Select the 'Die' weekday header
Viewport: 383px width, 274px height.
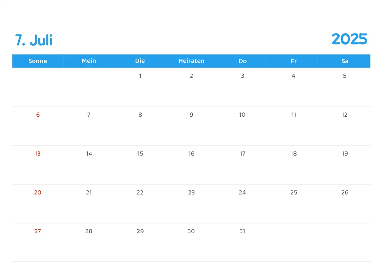point(140,61)
